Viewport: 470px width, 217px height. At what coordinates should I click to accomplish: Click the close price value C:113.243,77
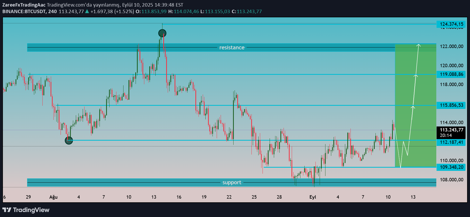coord(247,12)
